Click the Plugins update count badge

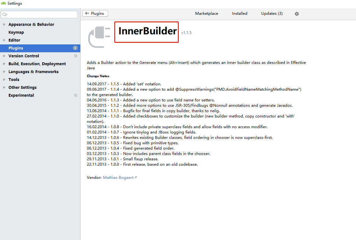(75, 48)
